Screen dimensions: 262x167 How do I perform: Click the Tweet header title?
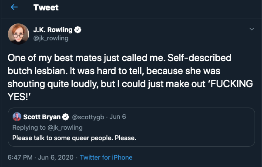coord(46,7)
